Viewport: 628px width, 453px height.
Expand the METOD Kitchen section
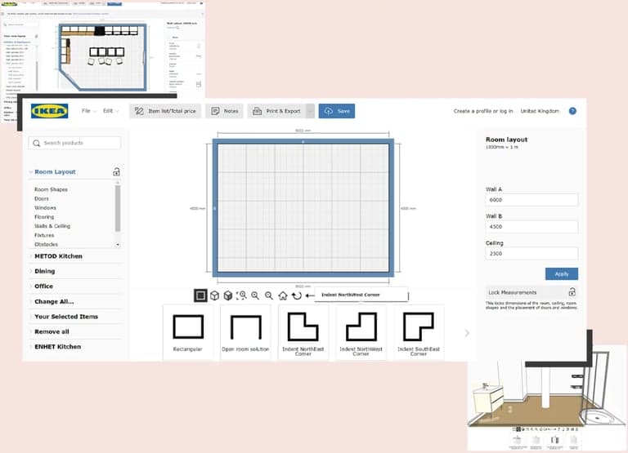(x=59, y=256)
